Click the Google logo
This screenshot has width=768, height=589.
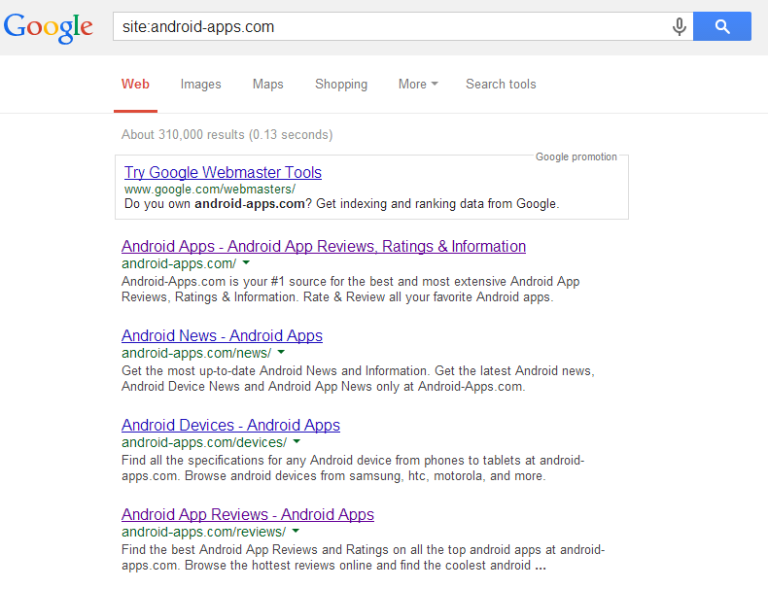tap(48, 27)
